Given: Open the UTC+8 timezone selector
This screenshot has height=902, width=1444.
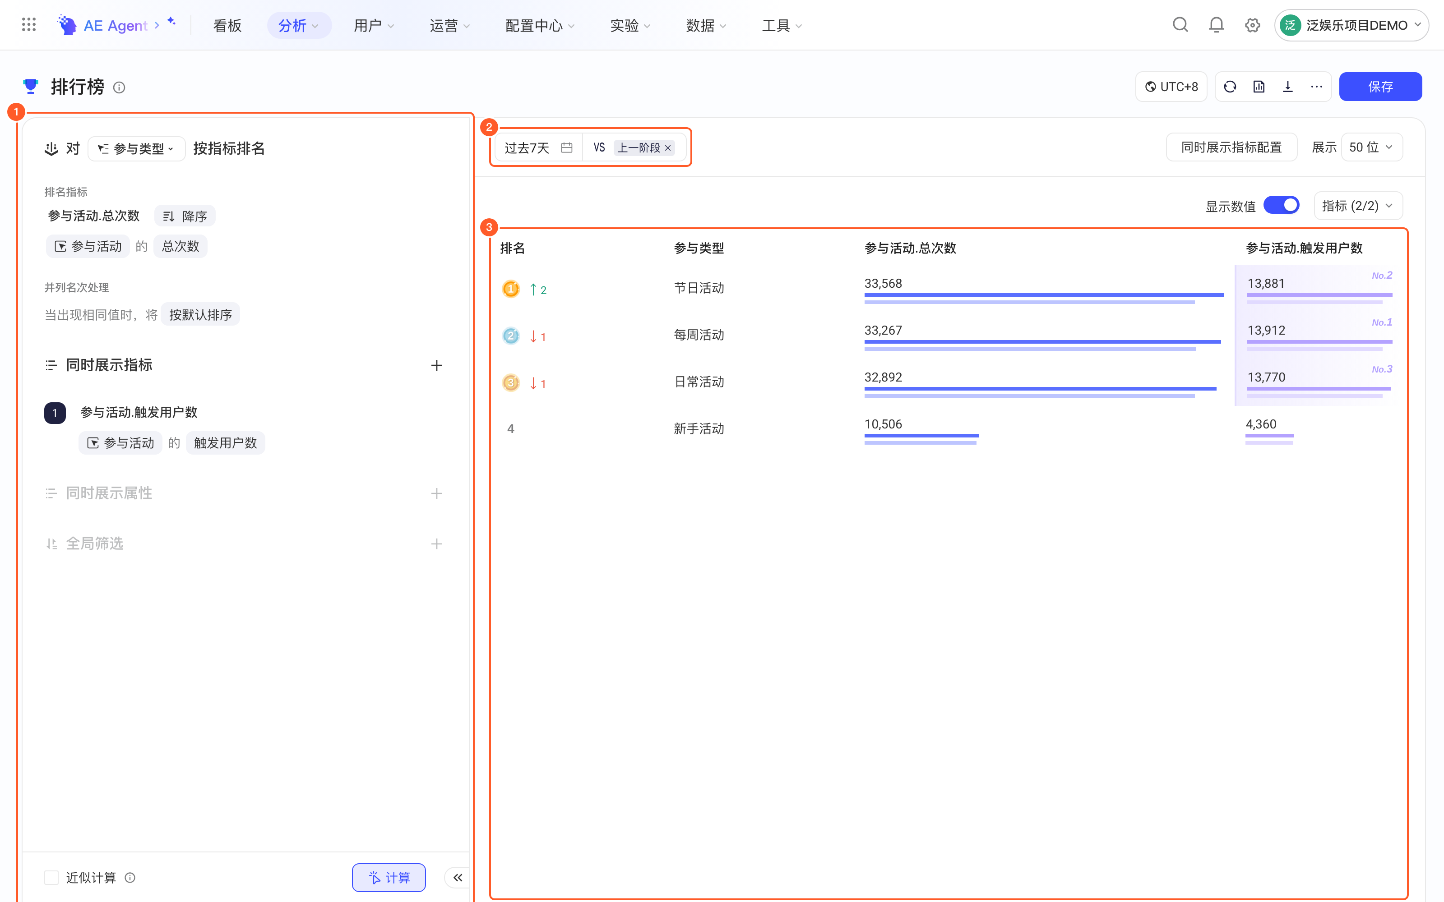Looking at the screenshot, I should pyautogui.click(x=1171, y=87).
